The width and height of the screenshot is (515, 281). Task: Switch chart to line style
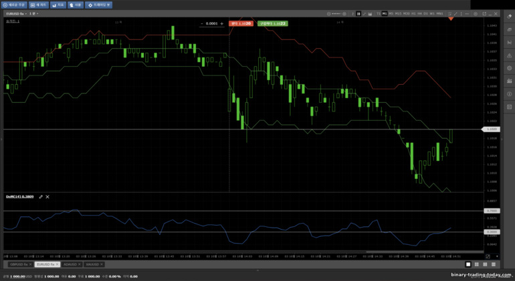click(x=365, y=14)
